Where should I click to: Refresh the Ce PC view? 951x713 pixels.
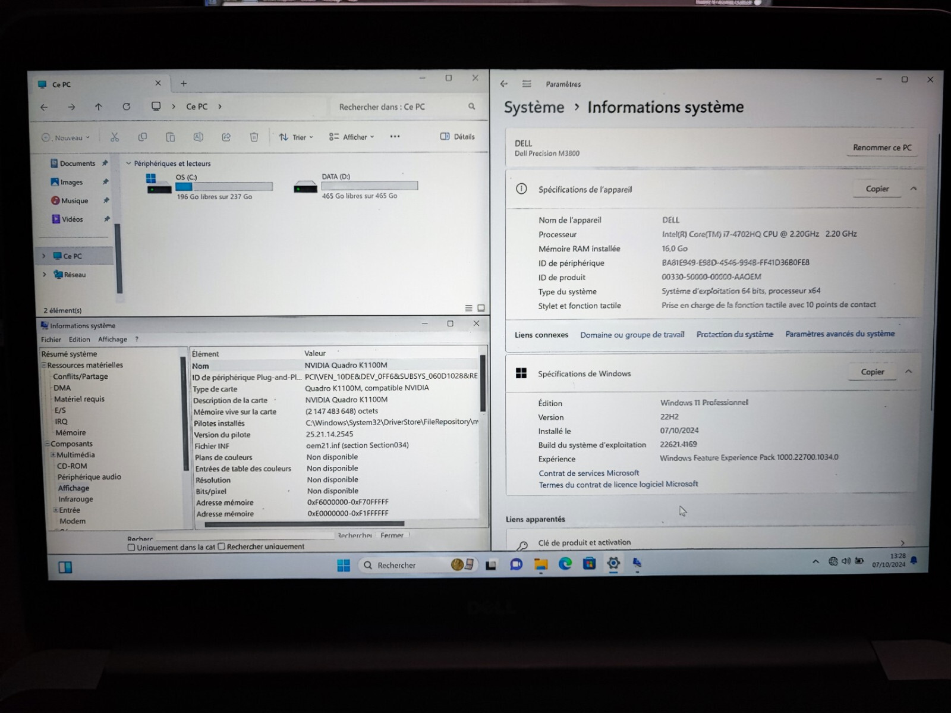(126, 107)
